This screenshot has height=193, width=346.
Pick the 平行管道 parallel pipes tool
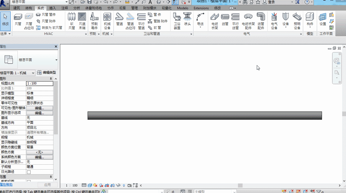141,21
